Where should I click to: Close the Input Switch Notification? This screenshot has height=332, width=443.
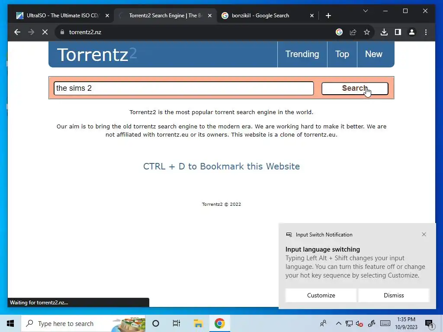coord(424,234)
